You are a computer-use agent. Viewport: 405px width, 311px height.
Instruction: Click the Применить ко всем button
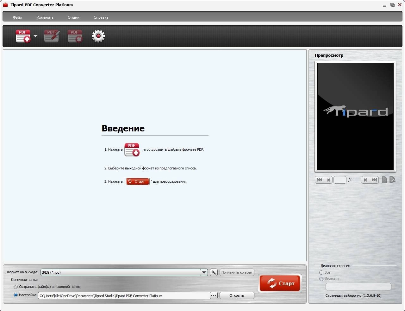click(237, 272)
